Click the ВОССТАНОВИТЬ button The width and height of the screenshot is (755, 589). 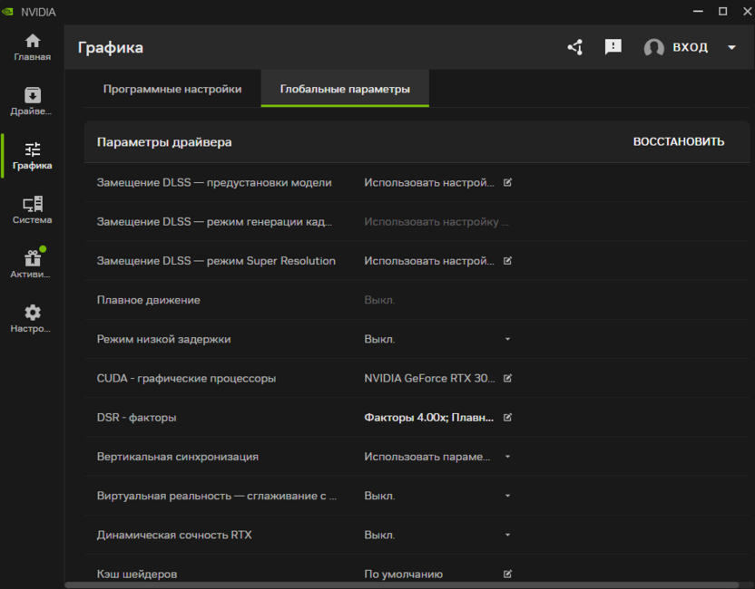click(679, 142)
